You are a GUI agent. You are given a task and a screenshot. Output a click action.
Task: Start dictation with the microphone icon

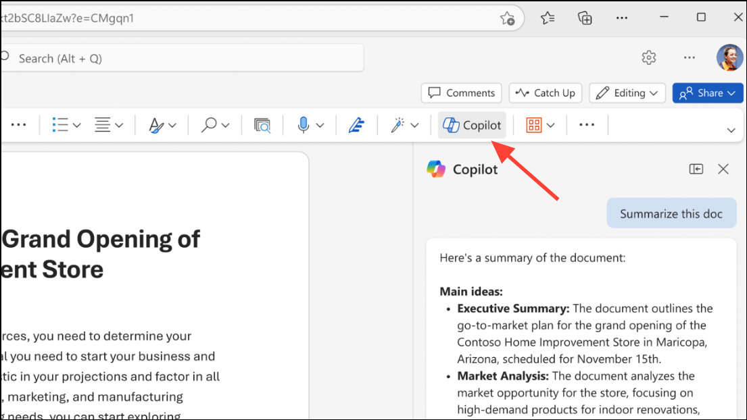pyautogui.click(x=303, y=125)
